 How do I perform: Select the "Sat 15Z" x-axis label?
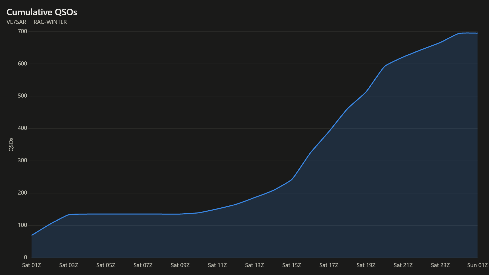[292, 265]
